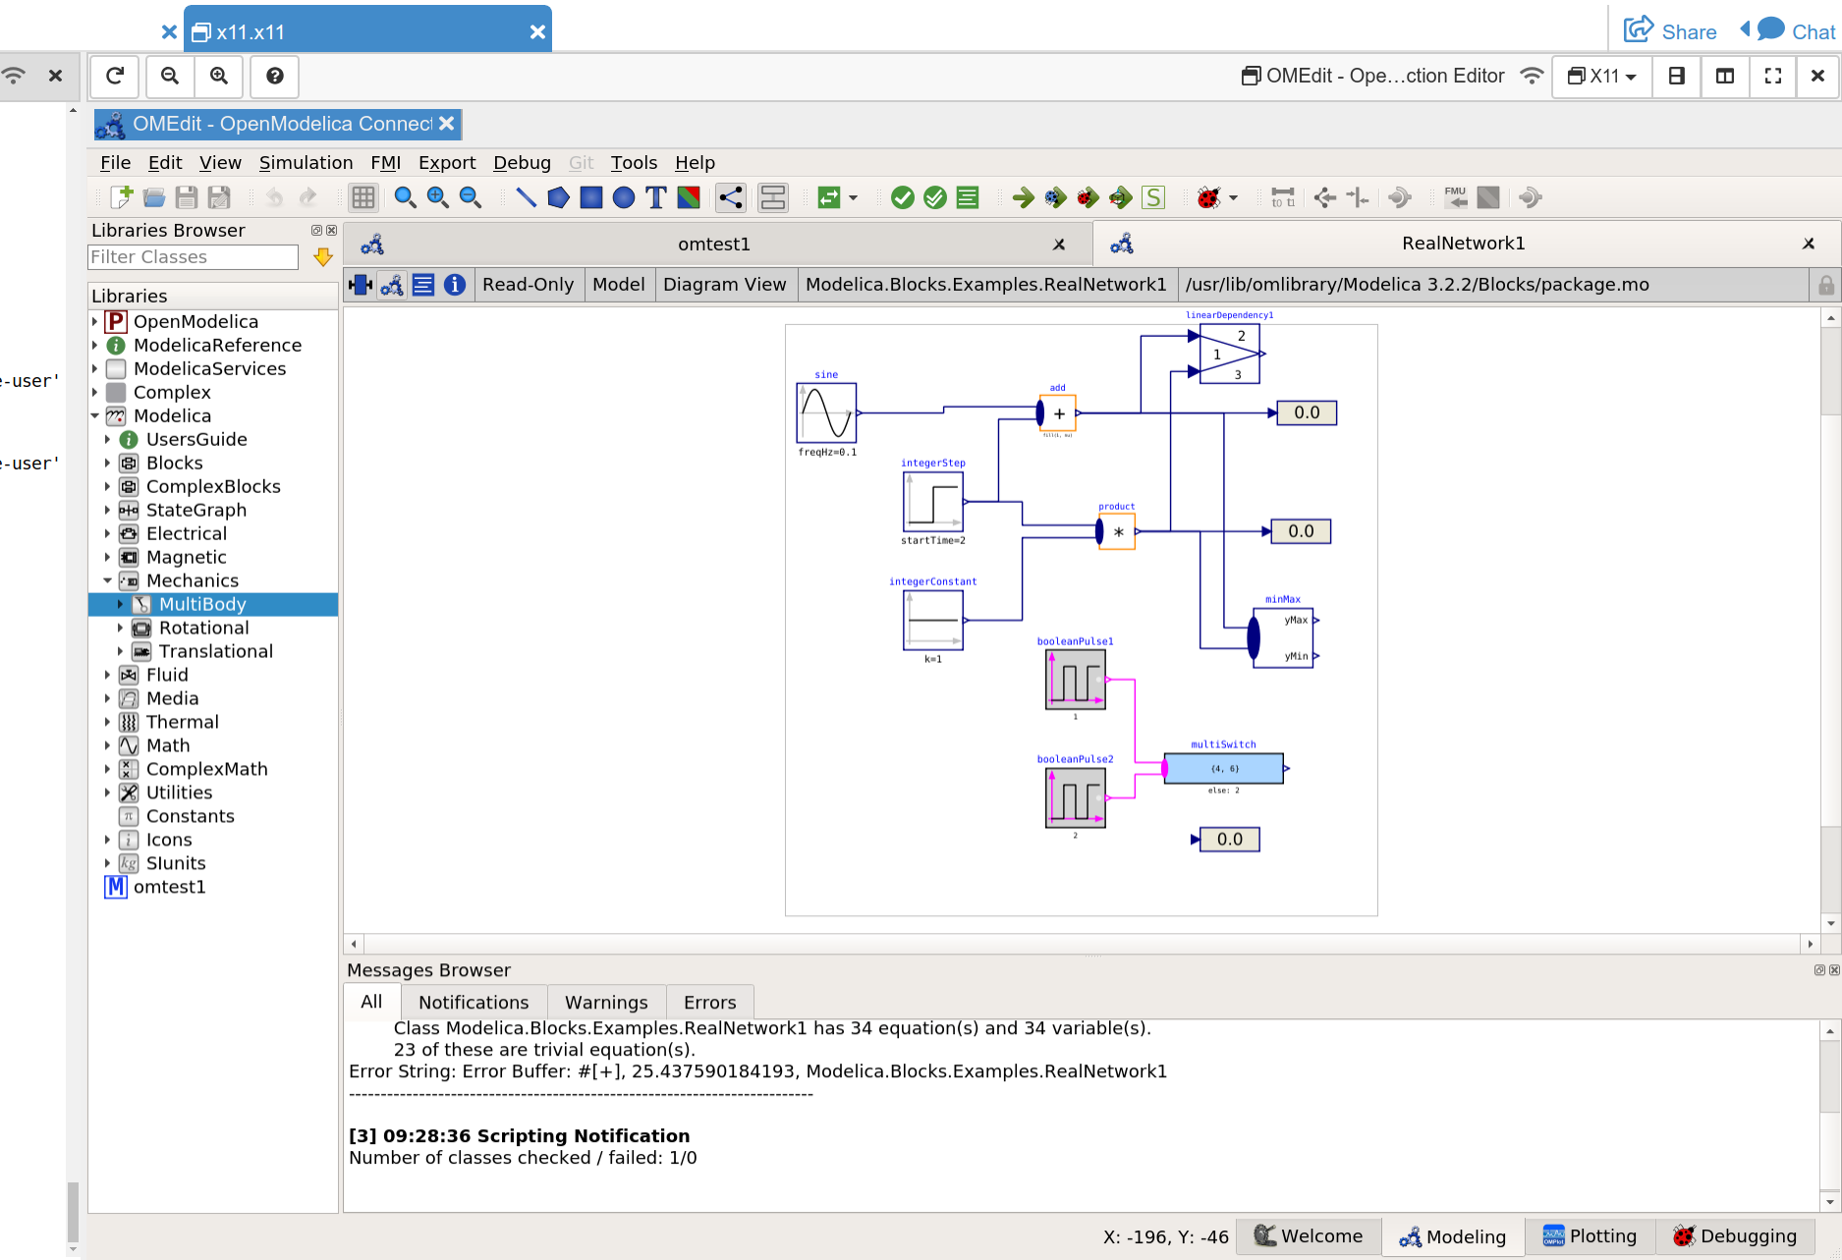Collapse the Mechanics library node
Viewport: 1842px width, 1260px height.
coord(108,580)
